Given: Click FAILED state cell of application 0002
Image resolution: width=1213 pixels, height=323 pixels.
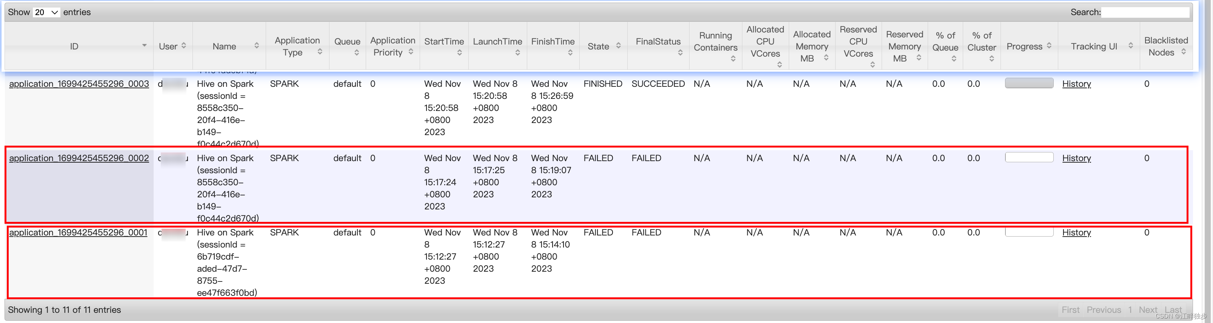Looking at the screenshot, I should 598,158.
